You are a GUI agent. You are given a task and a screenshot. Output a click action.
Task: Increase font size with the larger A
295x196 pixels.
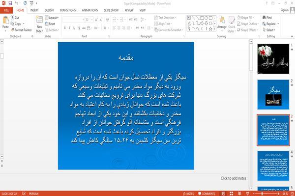[96, 20]
